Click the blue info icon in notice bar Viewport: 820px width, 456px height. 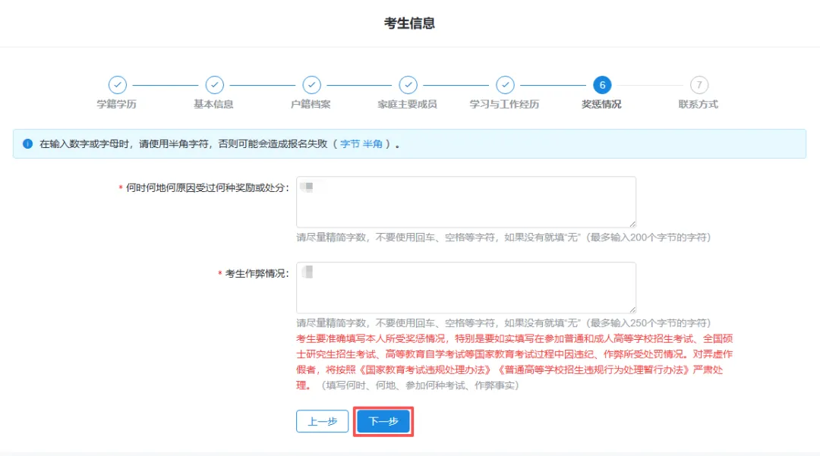click(28, 143)
